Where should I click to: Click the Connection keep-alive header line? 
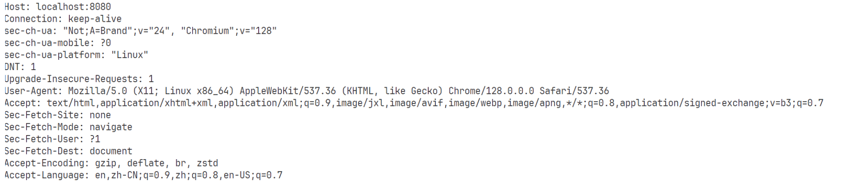(63, 19)
